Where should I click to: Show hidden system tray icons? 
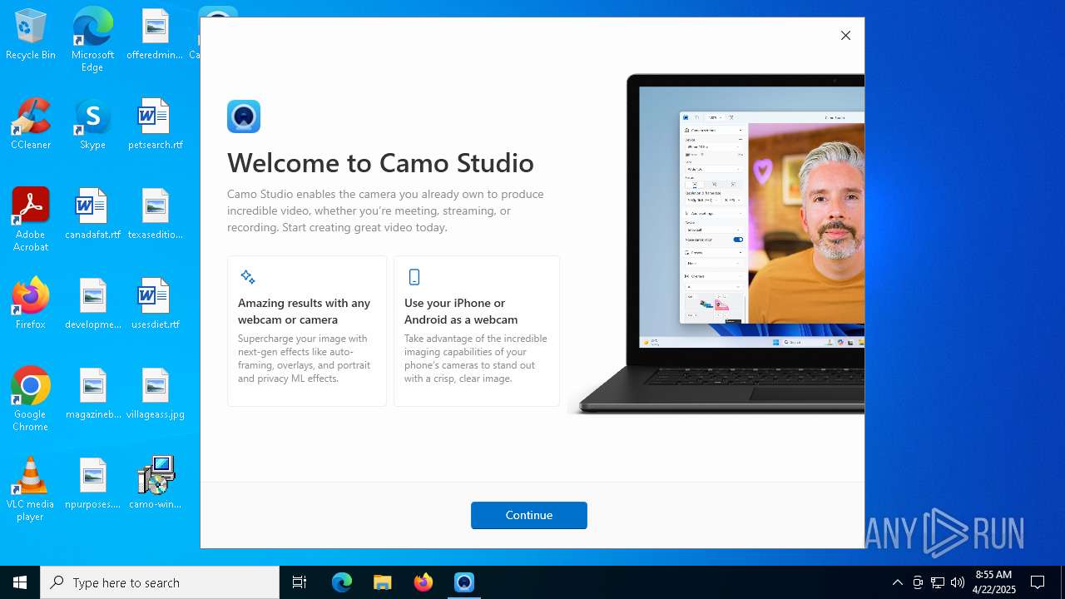pyautogui.click(x=897, y=582)
